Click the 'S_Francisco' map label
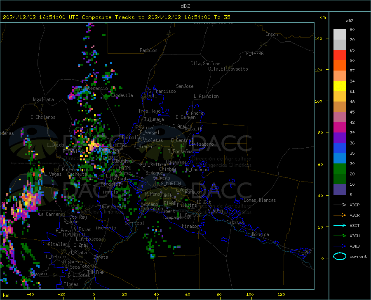The image size is (371, 300). coord(162,91)
